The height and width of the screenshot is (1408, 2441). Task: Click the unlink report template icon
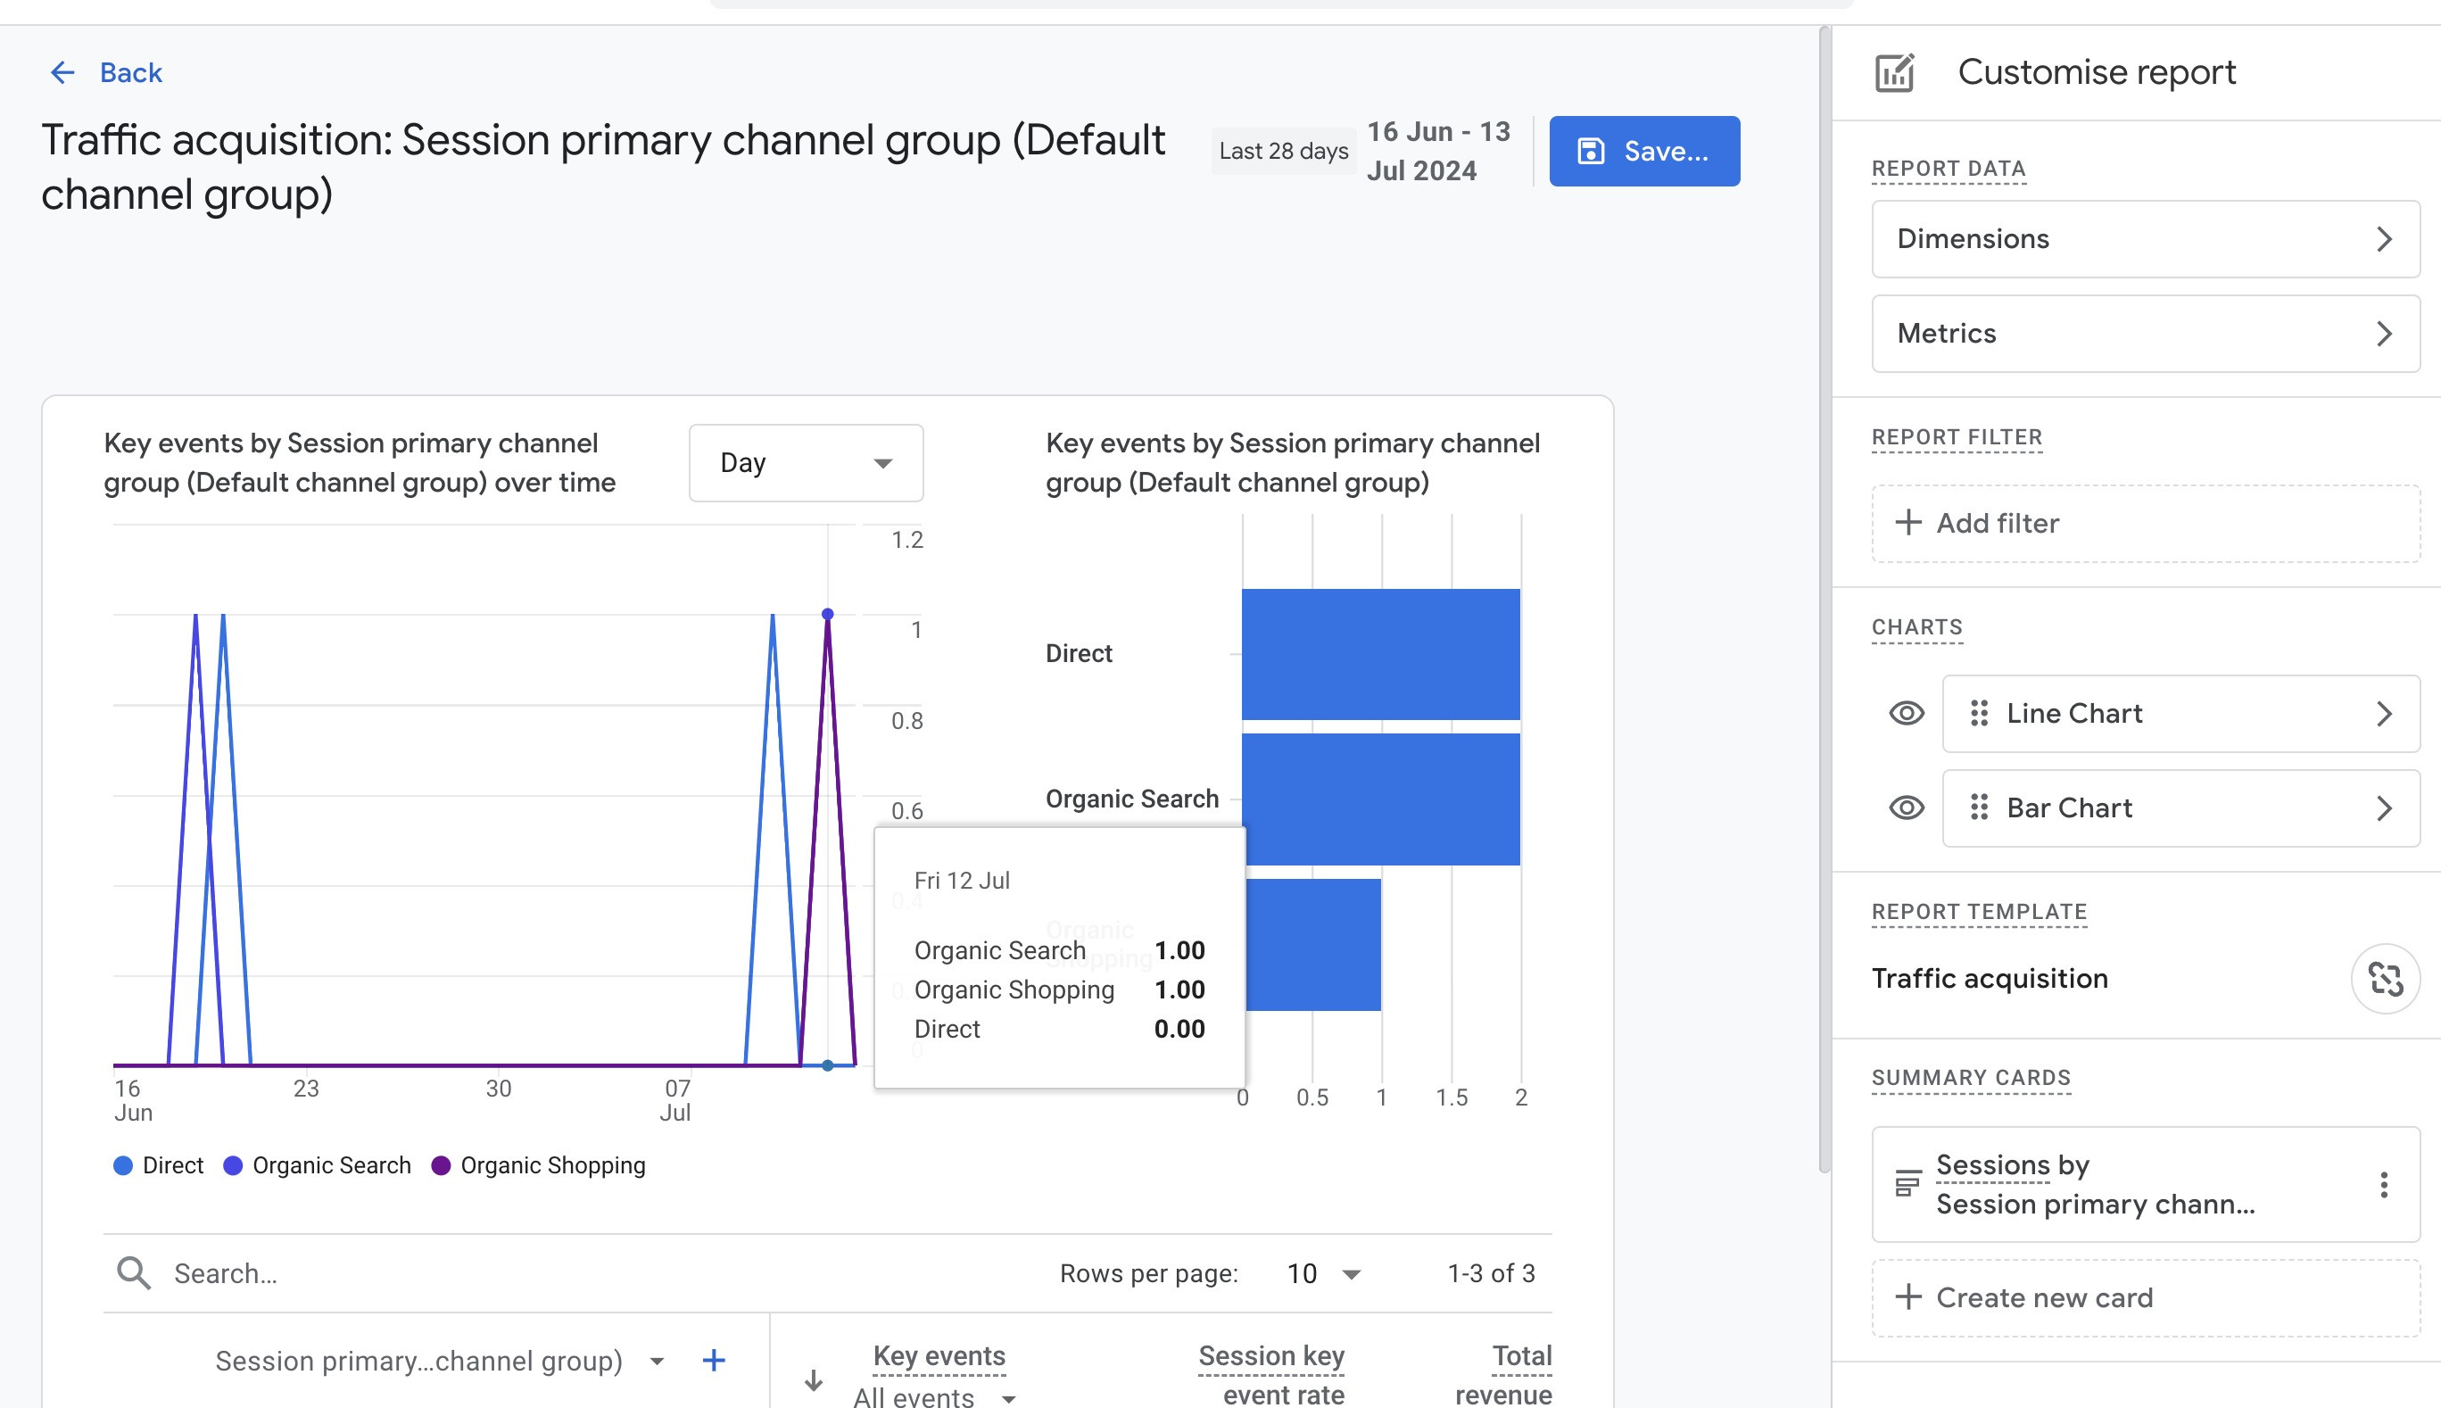point(2385,979)
